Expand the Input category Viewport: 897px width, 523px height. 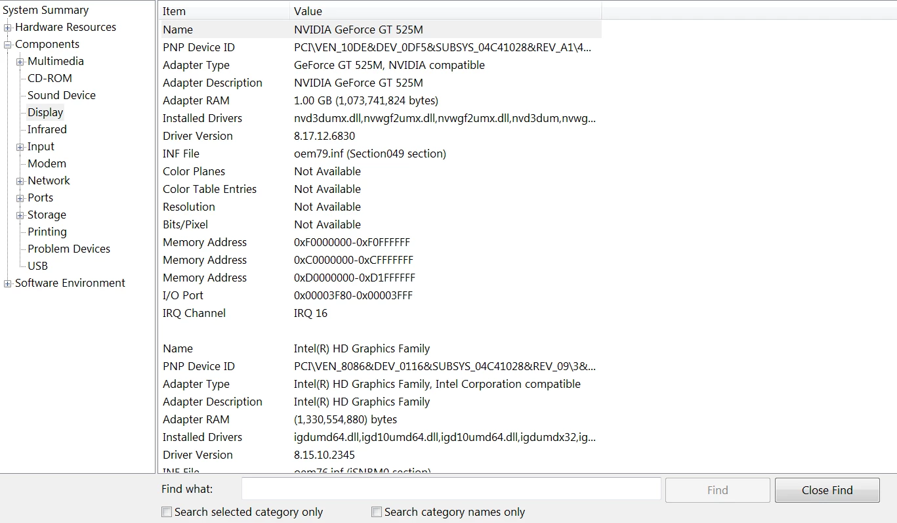[x=20, y=147]
